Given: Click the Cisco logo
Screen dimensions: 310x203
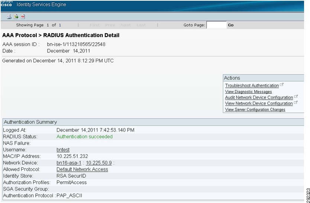Looking at the screenshot, I should pyautogui.click(x=6, y=4).
